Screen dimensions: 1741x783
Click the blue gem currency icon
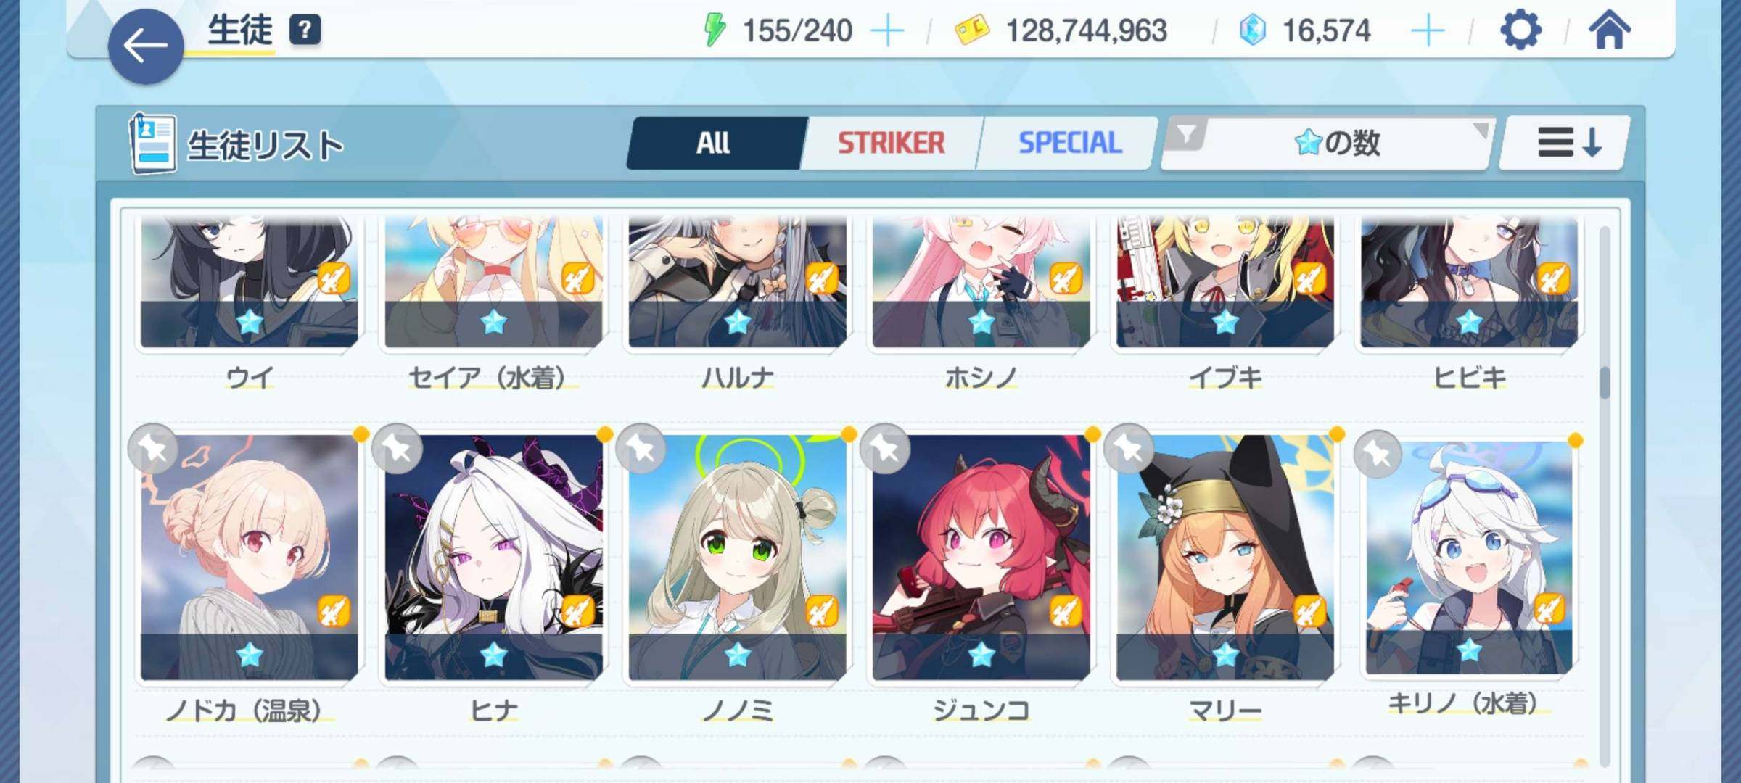[1252, 30]
